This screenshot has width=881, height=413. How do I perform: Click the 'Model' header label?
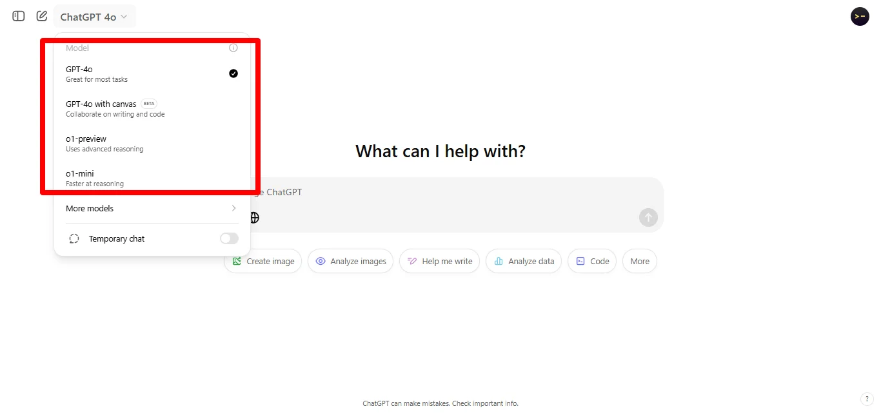[x=77, y=48]
